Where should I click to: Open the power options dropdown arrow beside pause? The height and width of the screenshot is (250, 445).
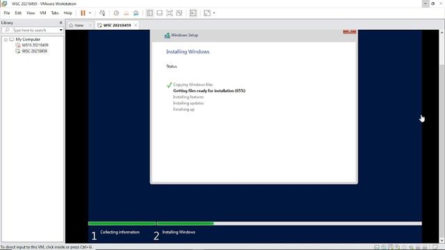click(90, 13)
